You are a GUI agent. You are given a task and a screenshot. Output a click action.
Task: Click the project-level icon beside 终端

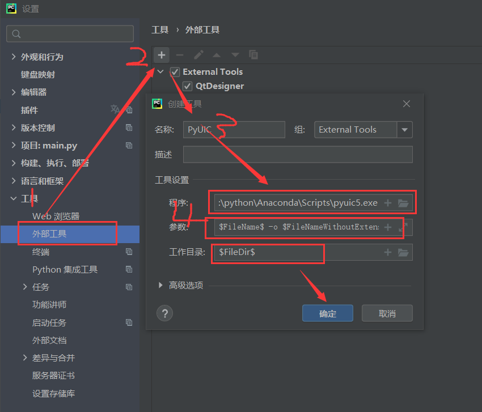(x=129, y=252)
